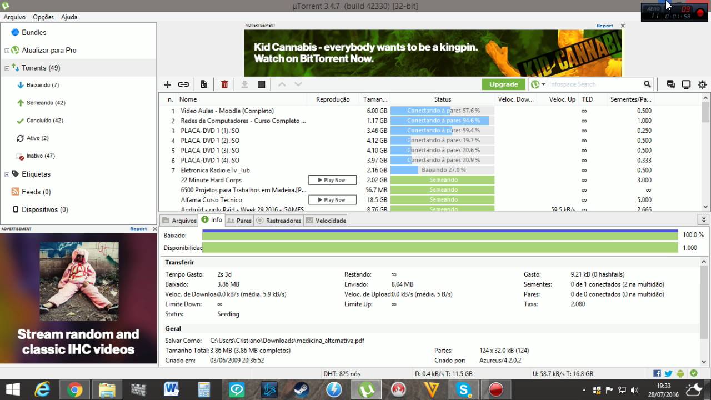Image resolution: width=711 pixels, height=400 pixels.
Task: Open Steam from the taskbar
Action: point(302,390)
